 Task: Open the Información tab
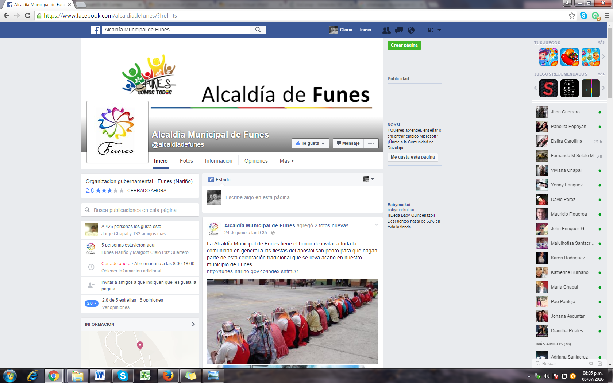[x=219, y=161]
